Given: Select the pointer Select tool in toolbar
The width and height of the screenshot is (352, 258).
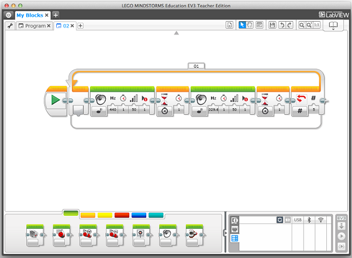Looking at the screenshot, I should 243,25.
